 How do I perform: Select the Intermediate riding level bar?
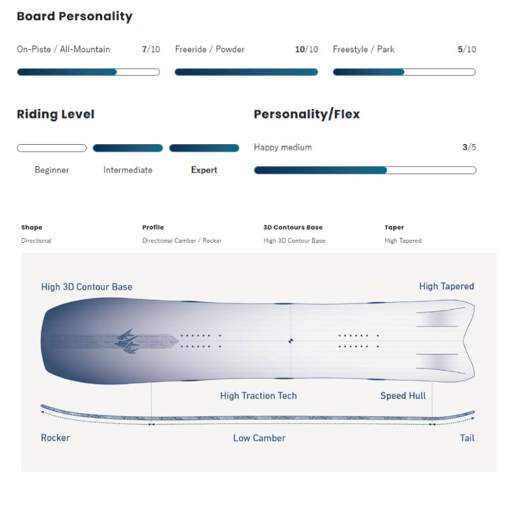(127, 148)
